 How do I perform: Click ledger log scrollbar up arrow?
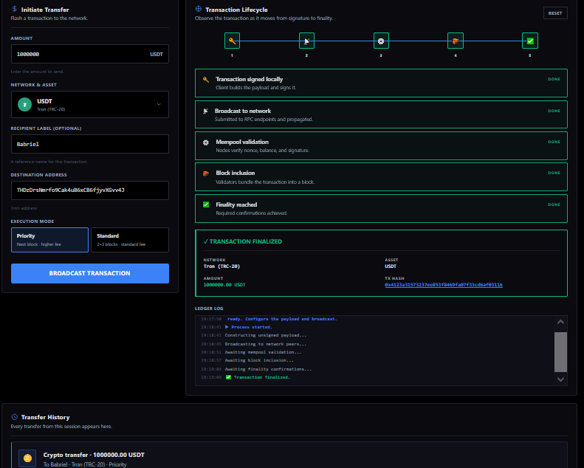click(560, 322)
